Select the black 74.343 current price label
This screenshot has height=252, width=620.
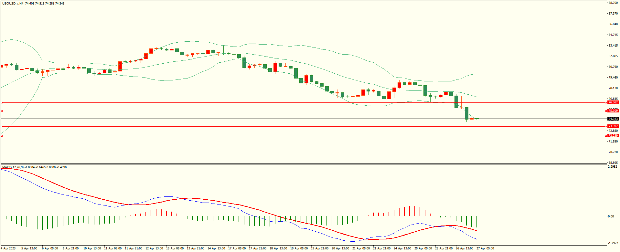coord(613,119)
